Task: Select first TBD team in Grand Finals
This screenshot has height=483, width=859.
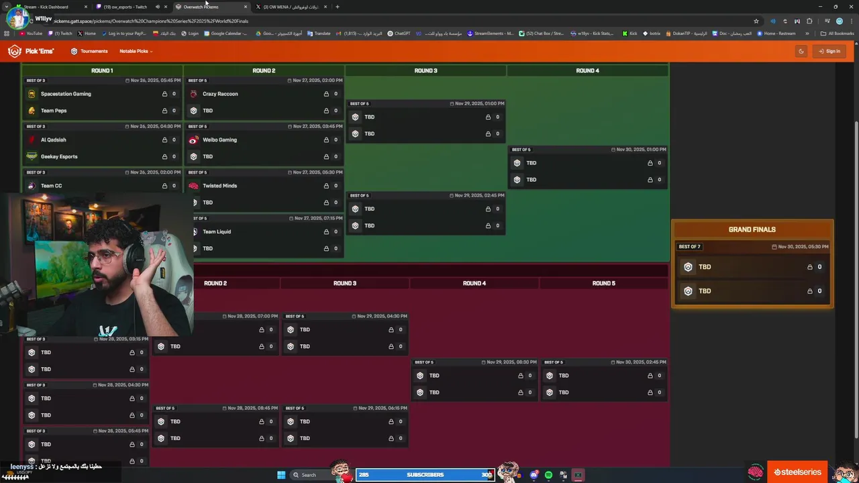Action: 752,267
